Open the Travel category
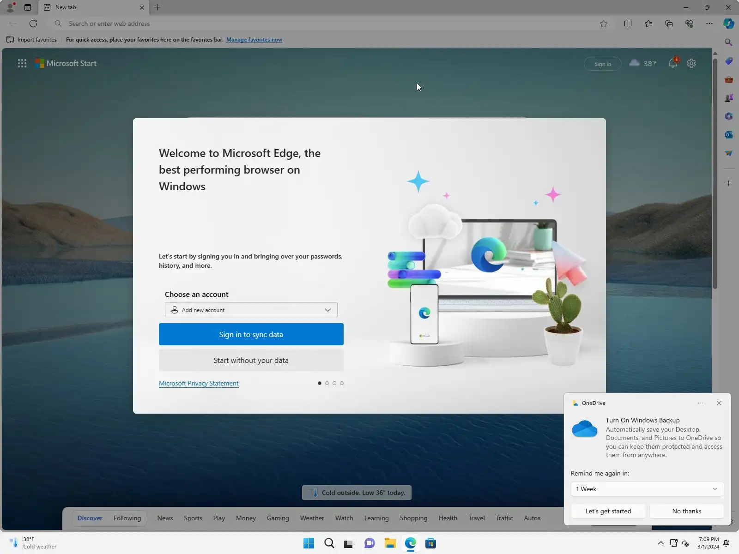 [x=476, y=518]
